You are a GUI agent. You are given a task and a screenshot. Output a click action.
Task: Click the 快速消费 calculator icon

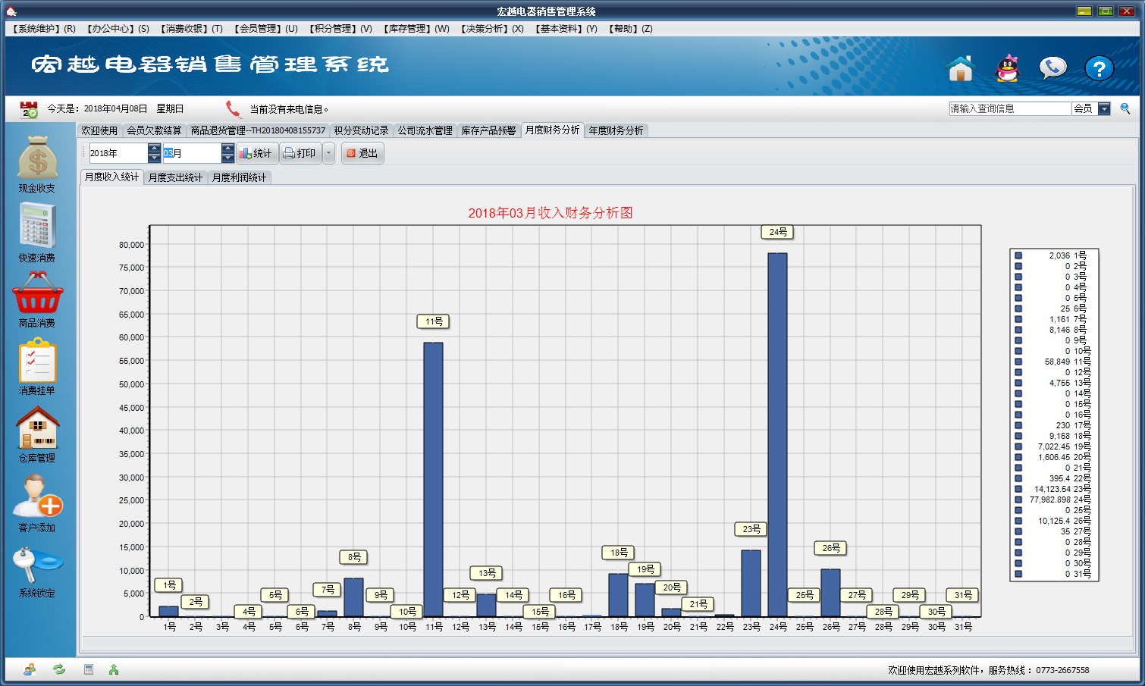point(37,227)
